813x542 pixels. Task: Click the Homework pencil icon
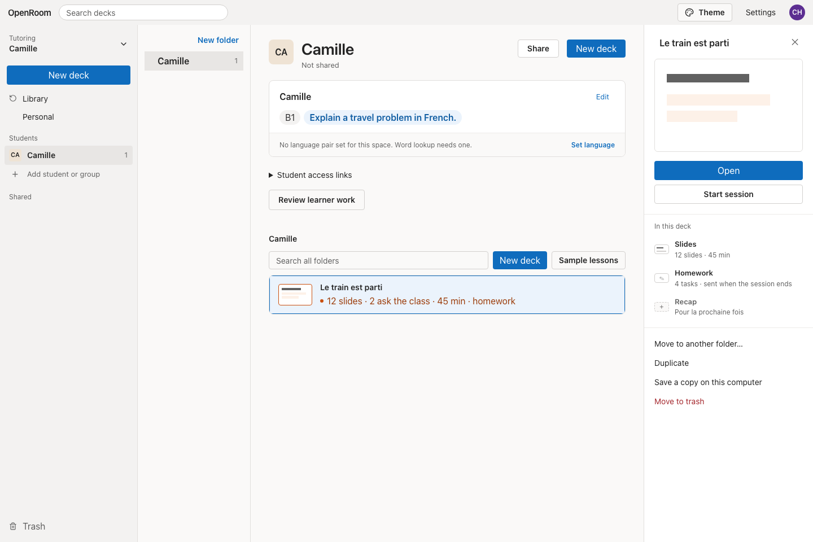click(662, 278)
